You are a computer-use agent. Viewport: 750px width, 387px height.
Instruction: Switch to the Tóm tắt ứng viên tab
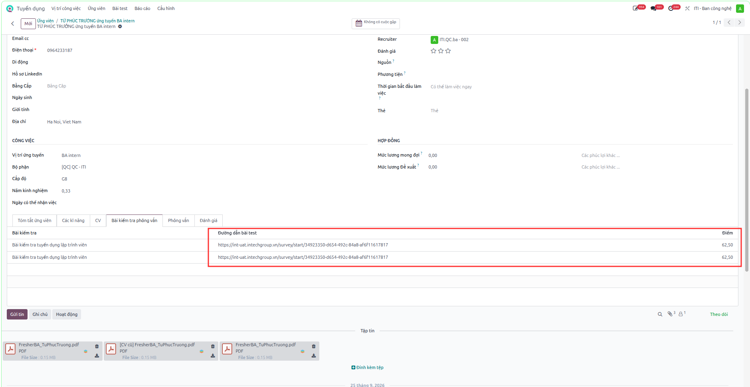pos(34,220)
